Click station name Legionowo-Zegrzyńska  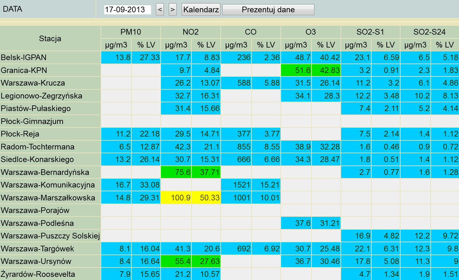click(41, 96)
